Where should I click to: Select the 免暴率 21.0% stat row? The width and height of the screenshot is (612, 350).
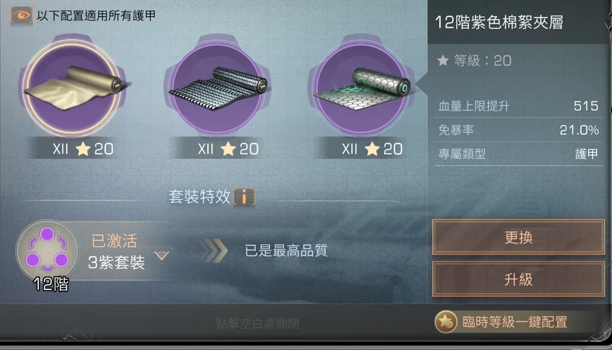518,130
